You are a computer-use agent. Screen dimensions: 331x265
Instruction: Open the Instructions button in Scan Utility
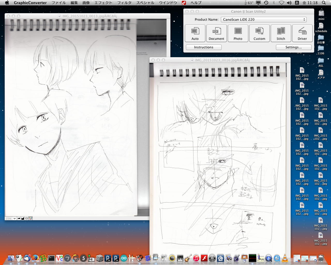[x=204, y=47]
